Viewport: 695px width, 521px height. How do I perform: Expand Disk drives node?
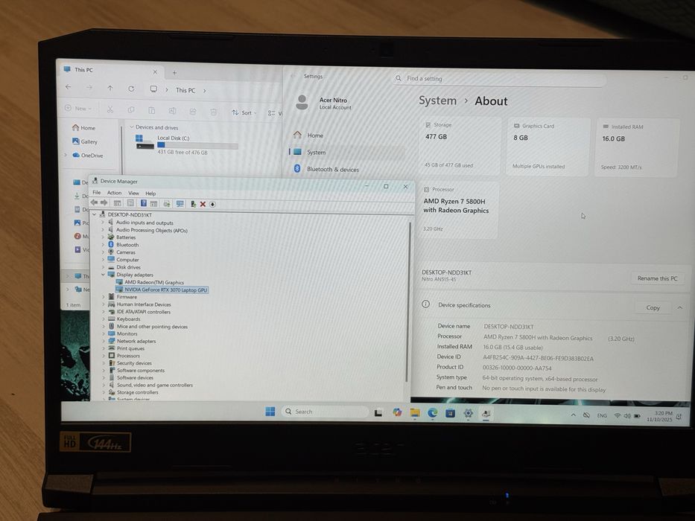pyautogui.click(x=104, y=267)
